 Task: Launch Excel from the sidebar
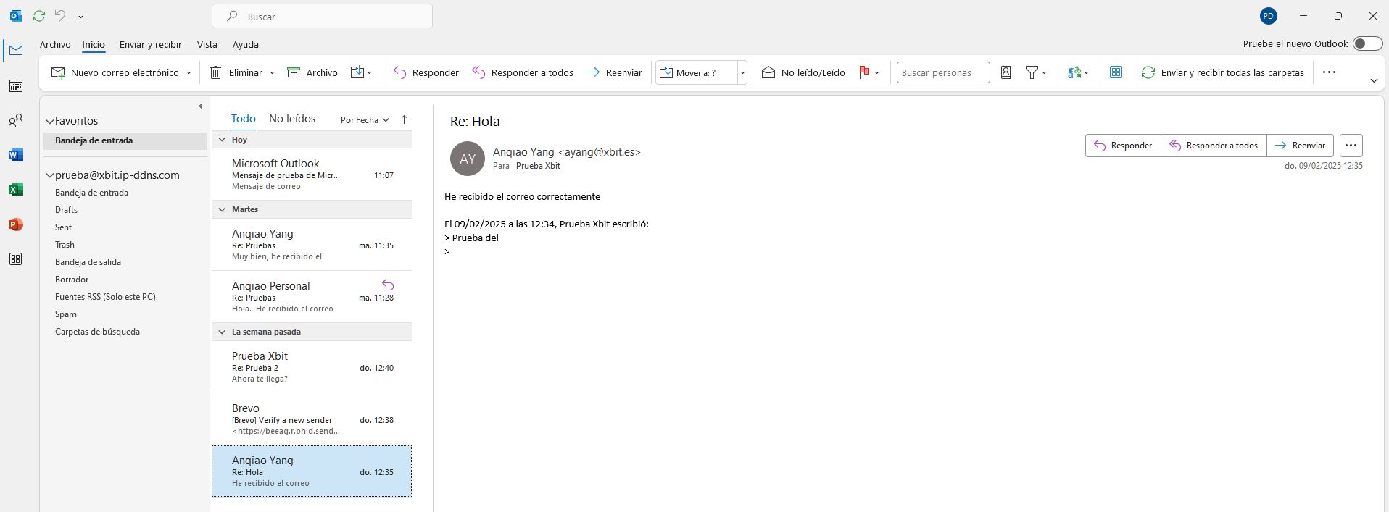click(x=16, y=190)
